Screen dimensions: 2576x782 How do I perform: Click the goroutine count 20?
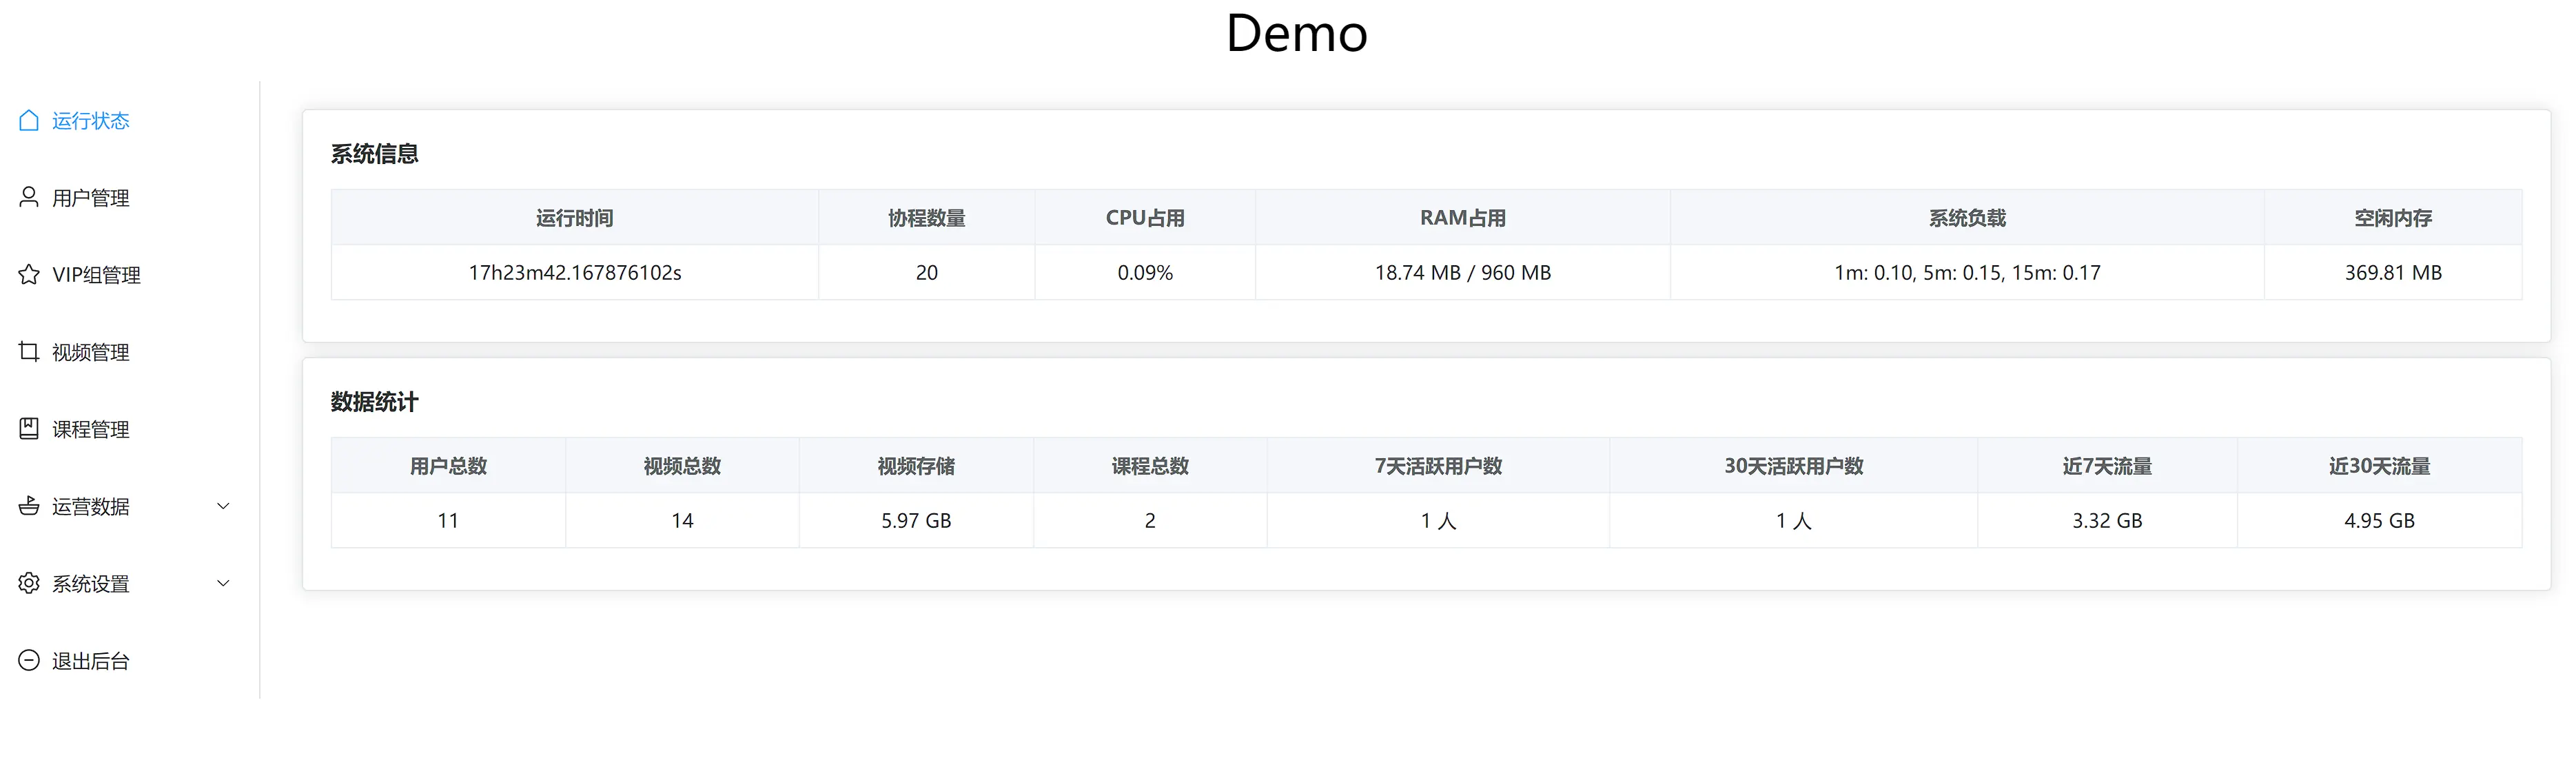(x=927, y=272)
